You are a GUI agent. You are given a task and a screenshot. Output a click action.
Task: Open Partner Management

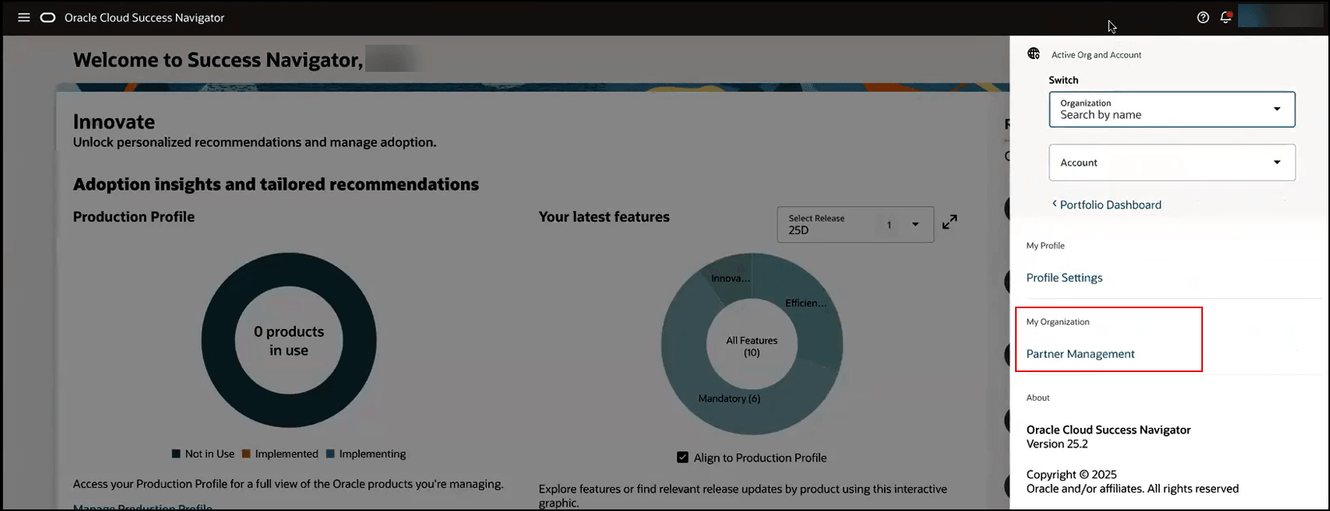pyautogui.click(x=1080, y=354)
